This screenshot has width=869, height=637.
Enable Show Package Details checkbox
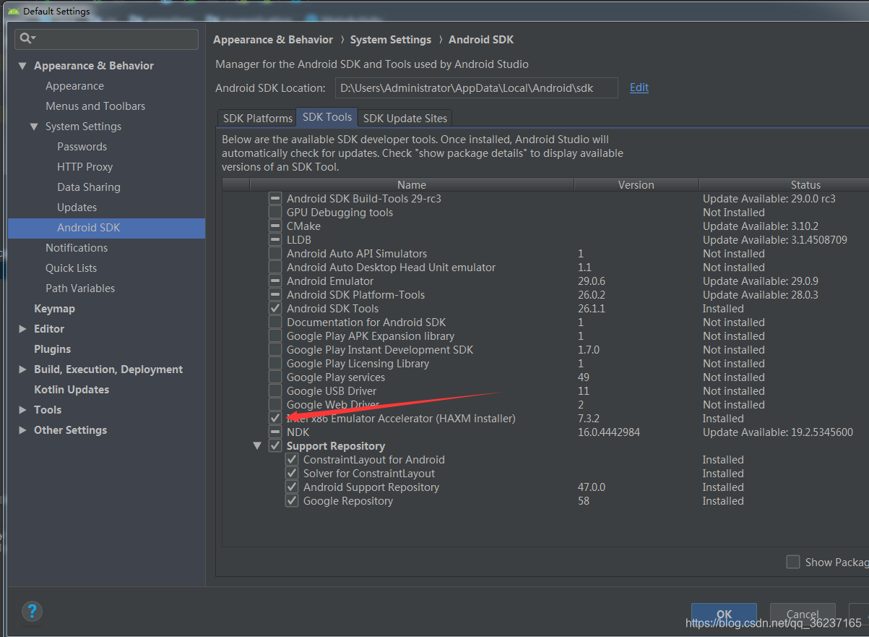(793, 562)
